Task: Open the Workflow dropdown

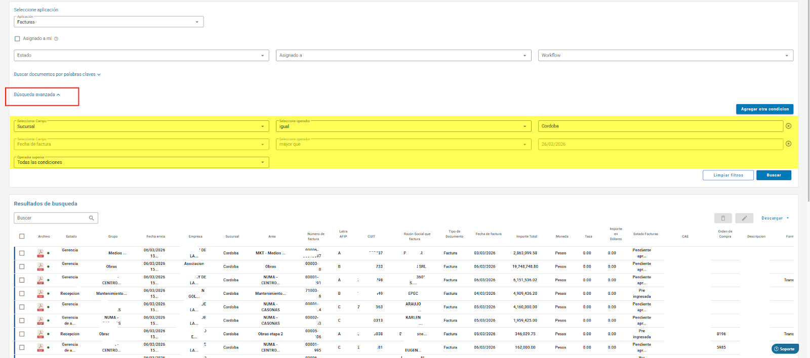Action: 665,55
